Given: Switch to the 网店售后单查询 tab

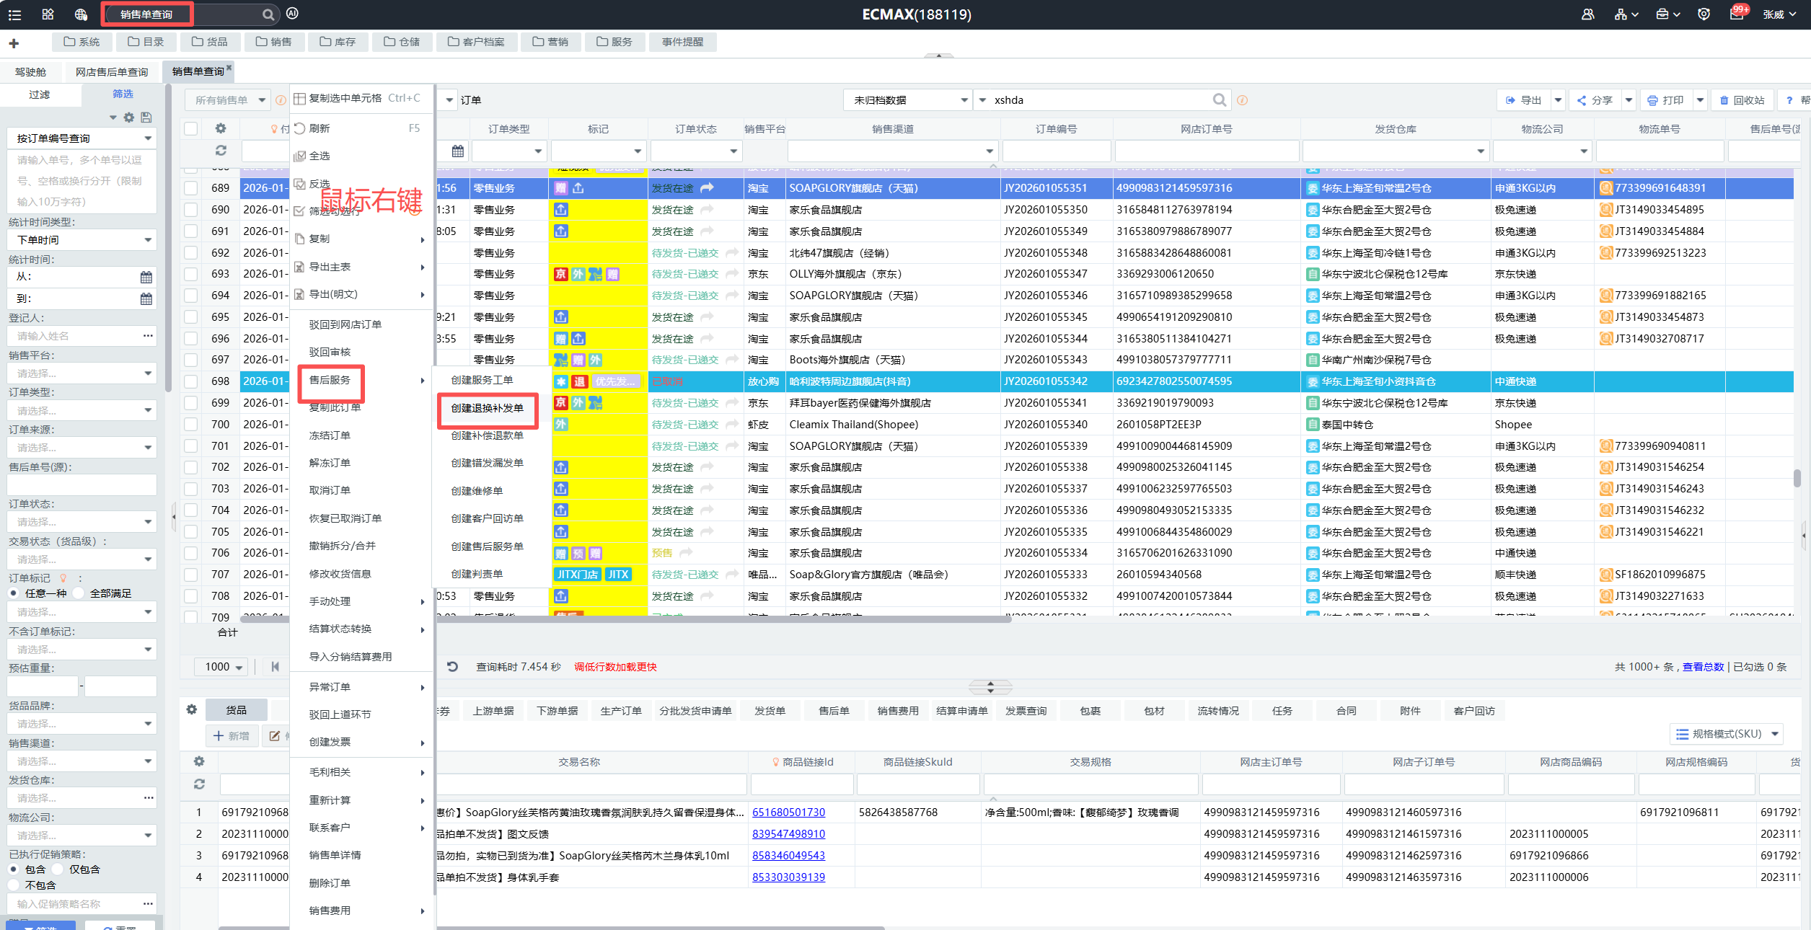Looking at the screenshot, I should (112, 72).
